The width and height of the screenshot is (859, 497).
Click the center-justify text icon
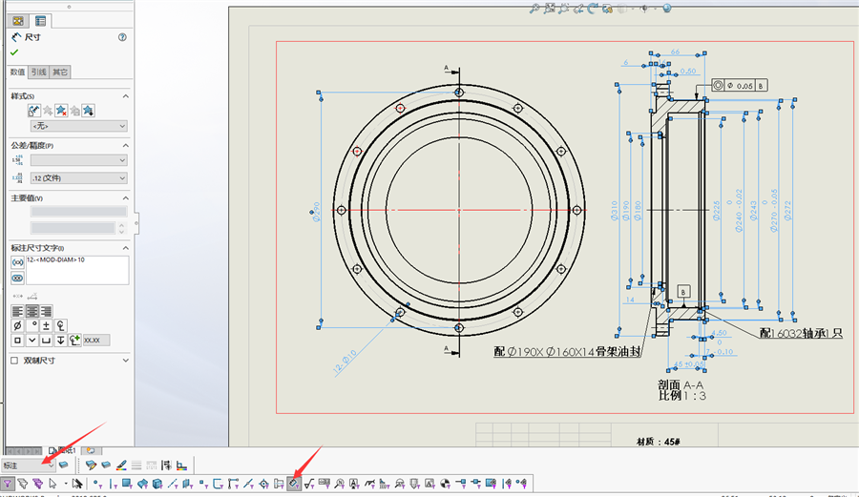(32, 311)
